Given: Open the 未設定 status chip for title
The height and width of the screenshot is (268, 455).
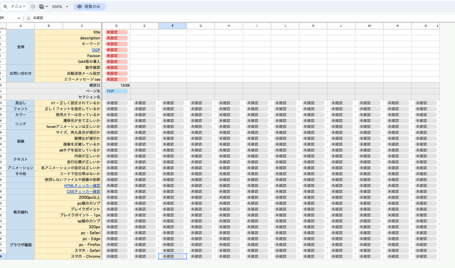Looking at the screenshot, I should tap(116, 32).
